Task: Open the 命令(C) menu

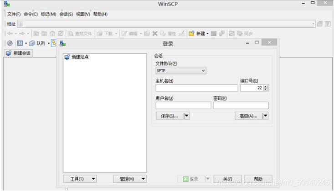Action: [31, 14]
